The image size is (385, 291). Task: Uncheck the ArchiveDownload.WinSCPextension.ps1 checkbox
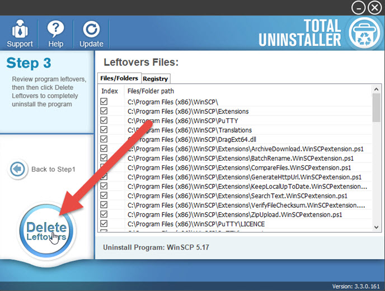click(104, 149)
